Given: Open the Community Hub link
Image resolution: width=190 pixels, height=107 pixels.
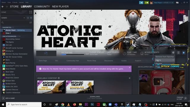Looking at the screenshot, I should coord(72,61).
